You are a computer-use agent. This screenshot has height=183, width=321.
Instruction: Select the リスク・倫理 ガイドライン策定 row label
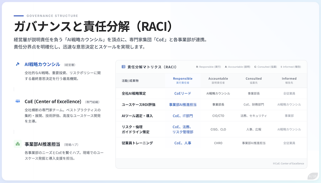tap(136, 130)
